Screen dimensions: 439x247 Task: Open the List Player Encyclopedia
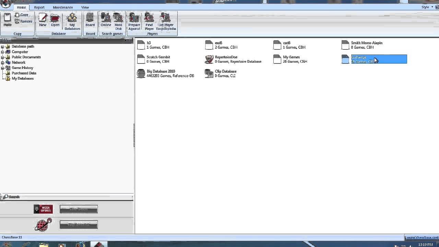pyautogui.click(x=166, y=21)
